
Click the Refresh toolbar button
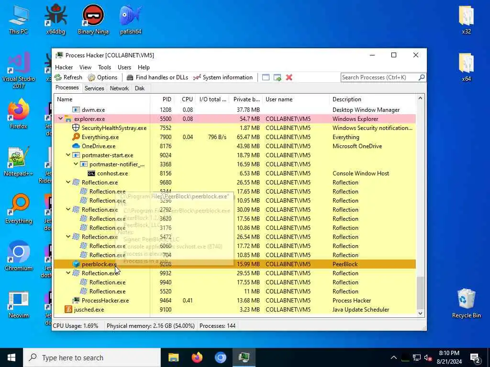pos(68,77)
